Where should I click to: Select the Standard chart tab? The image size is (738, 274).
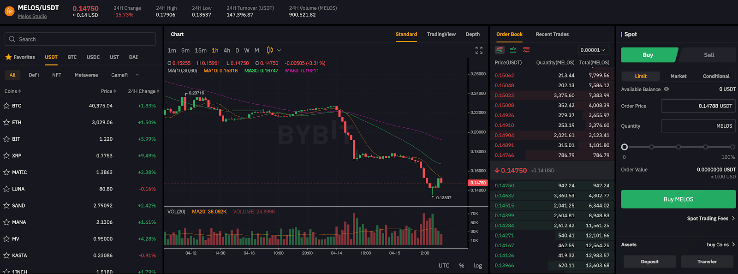pos(406,34)
